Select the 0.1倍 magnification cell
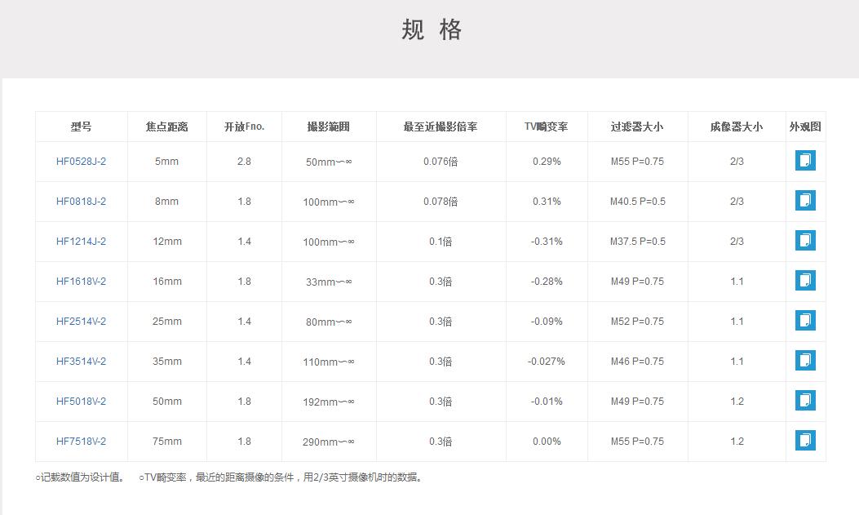 [441, 242]
